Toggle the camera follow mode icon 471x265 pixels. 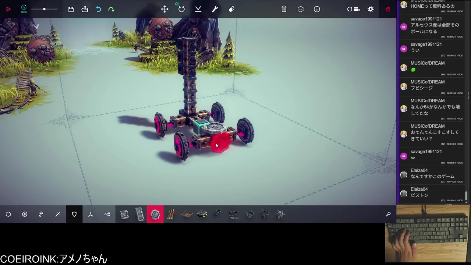[x=353, y=9]
